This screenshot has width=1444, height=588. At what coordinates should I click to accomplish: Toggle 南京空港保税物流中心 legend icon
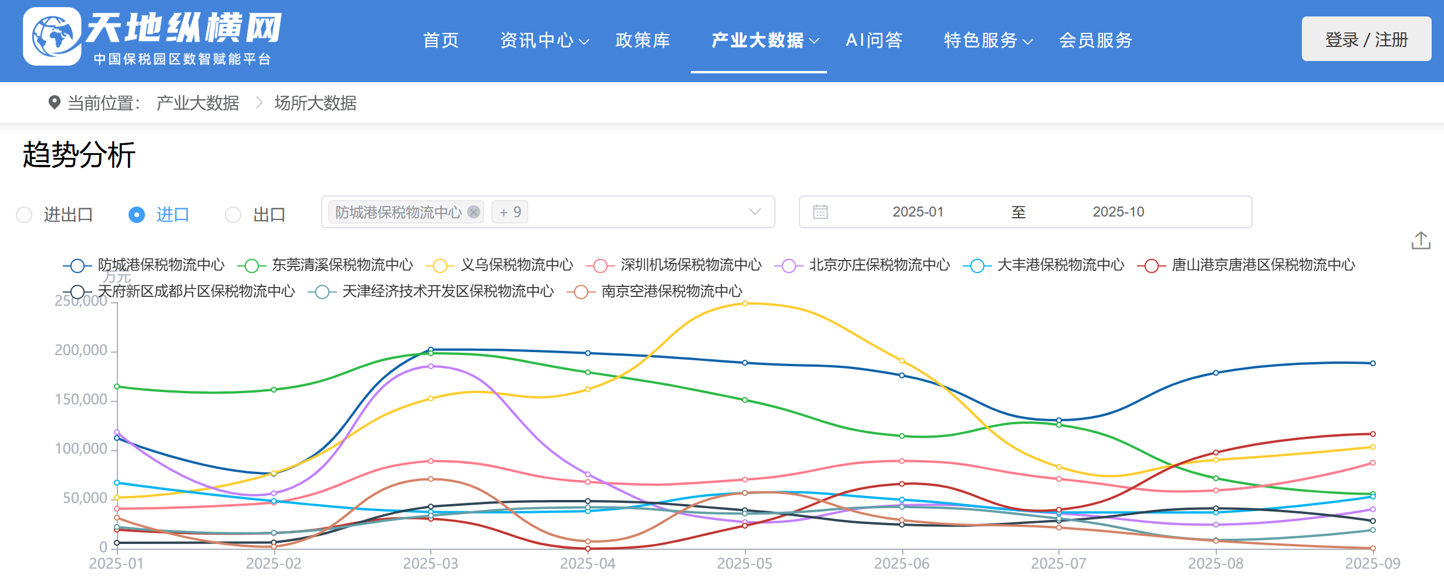point(581,292)
